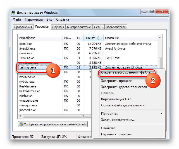Click the shield icon on show-all-users button
The height and width of the screenshot is (149, 179).
(x=21, y=124)
